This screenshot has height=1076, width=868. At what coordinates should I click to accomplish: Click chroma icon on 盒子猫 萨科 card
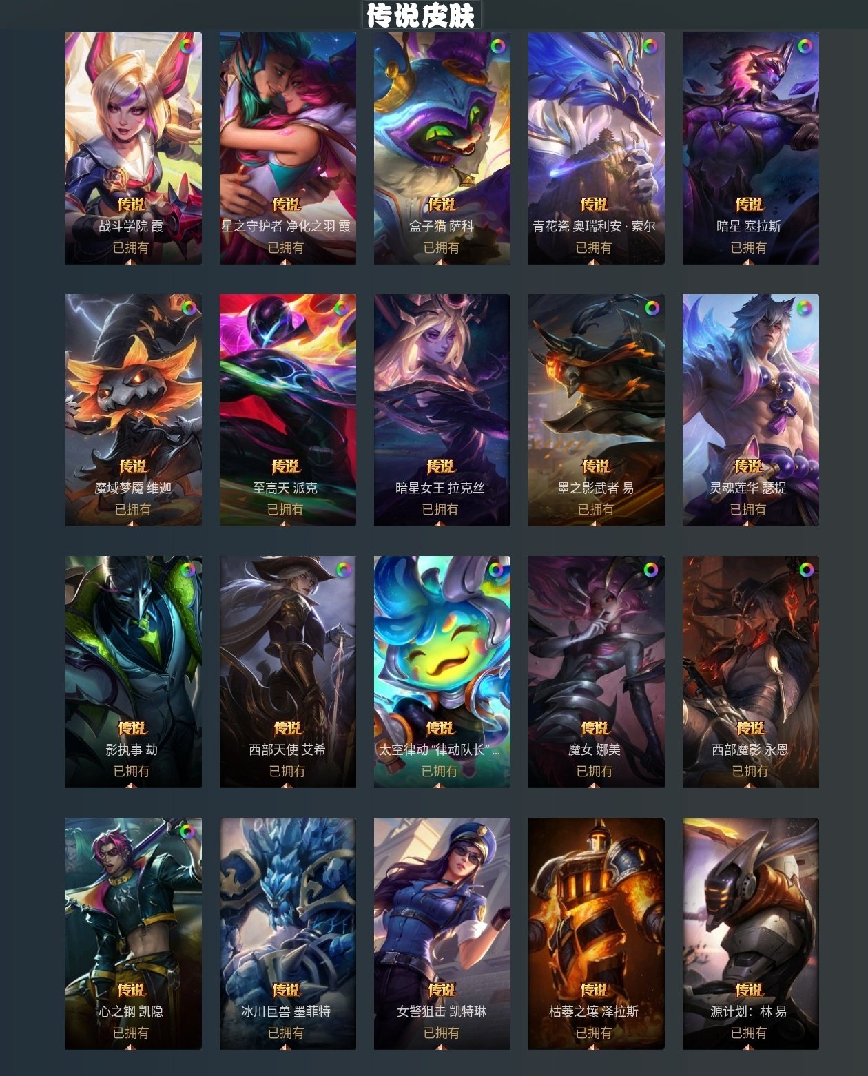coord(497,46)
